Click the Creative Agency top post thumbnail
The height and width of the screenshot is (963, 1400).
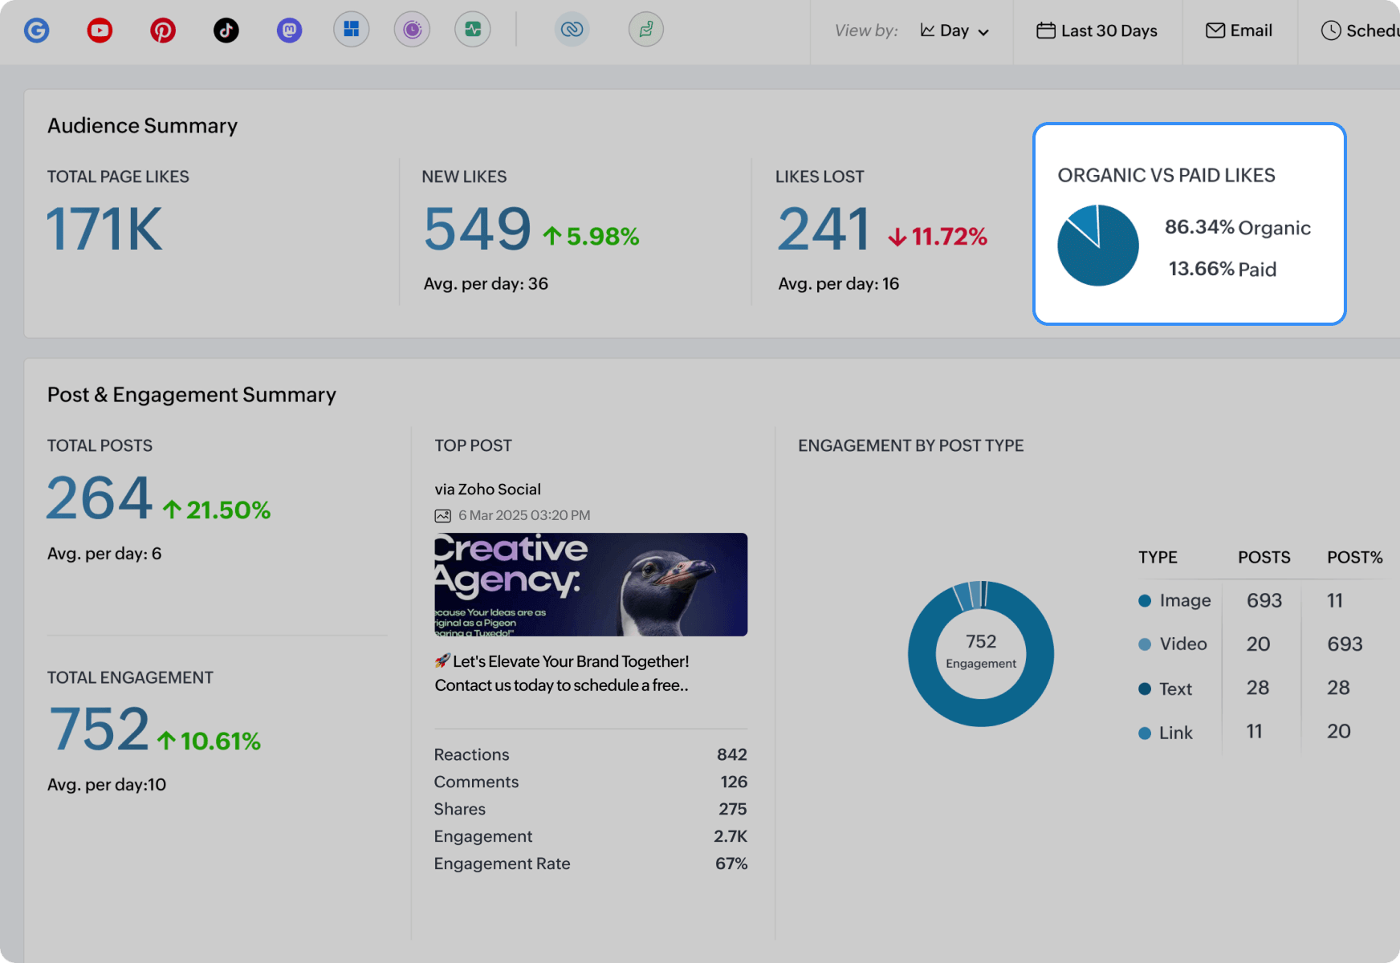click(x=591, y=584)
